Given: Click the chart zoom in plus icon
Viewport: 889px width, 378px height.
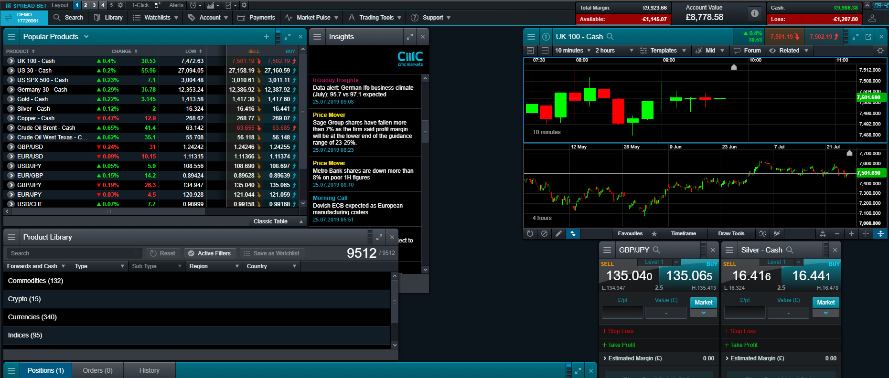Looking at the screenshot, I should point(851,234).
